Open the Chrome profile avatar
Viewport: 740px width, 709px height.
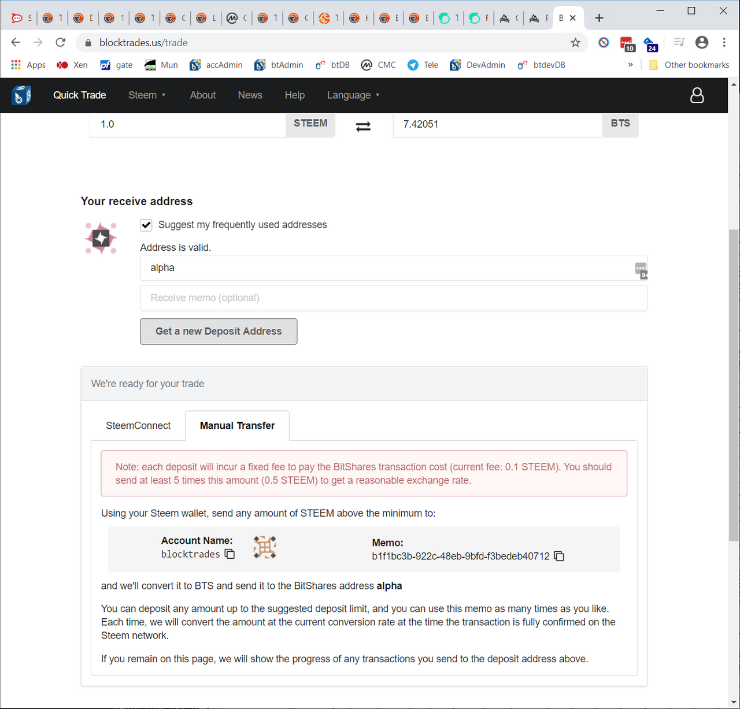702,42
